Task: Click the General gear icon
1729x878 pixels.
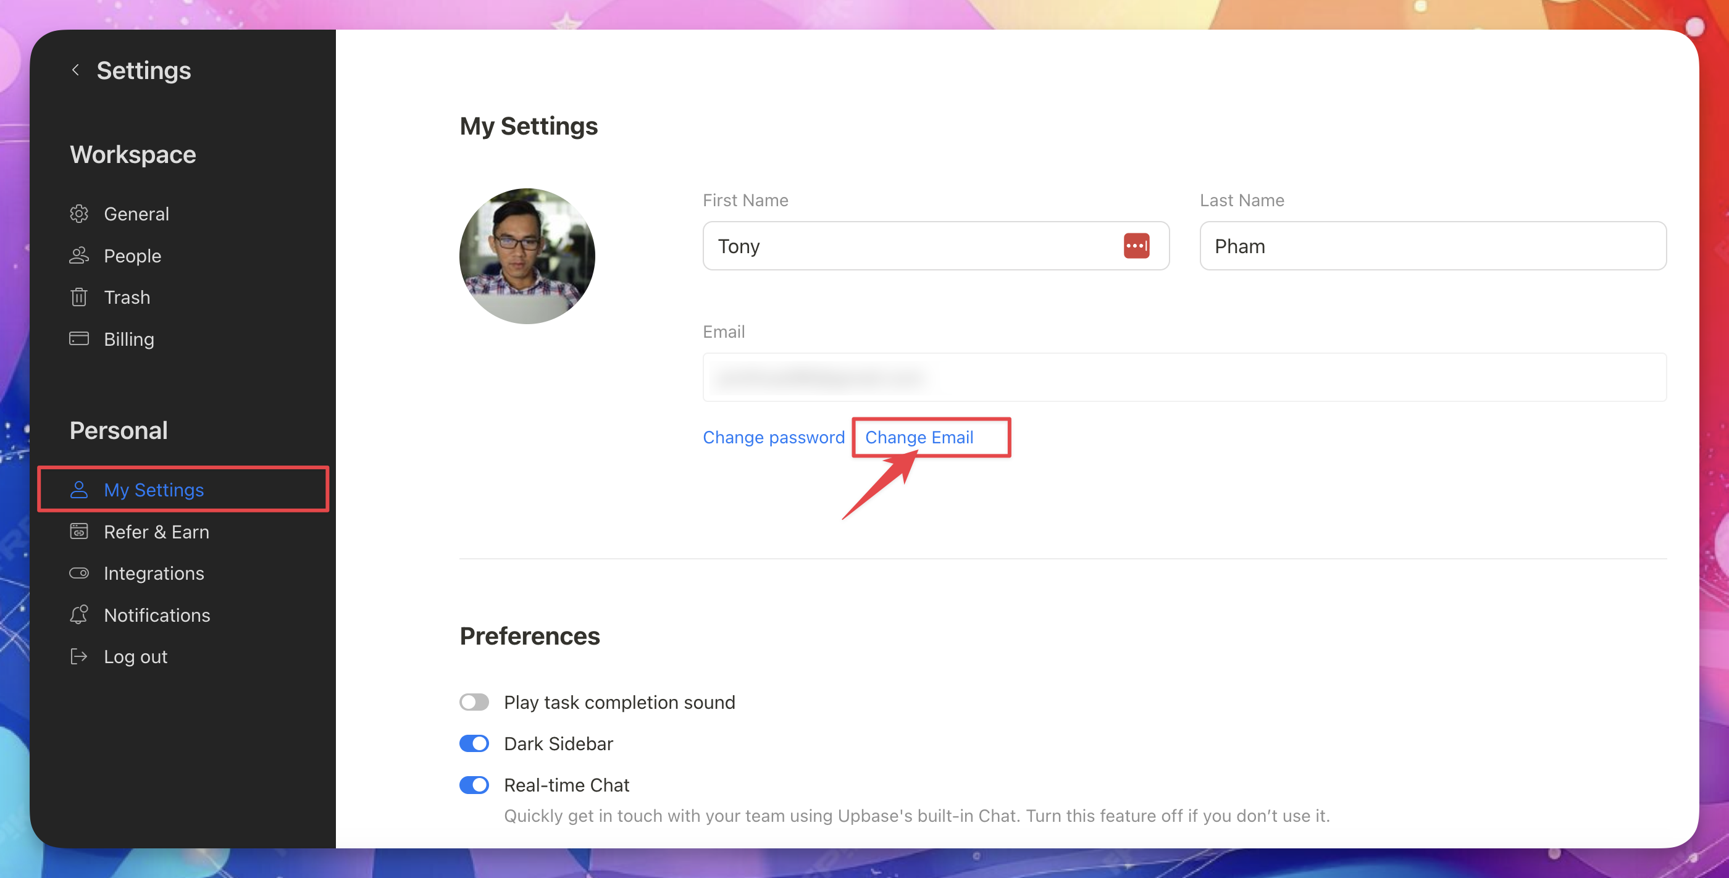Action: [78, 214]
